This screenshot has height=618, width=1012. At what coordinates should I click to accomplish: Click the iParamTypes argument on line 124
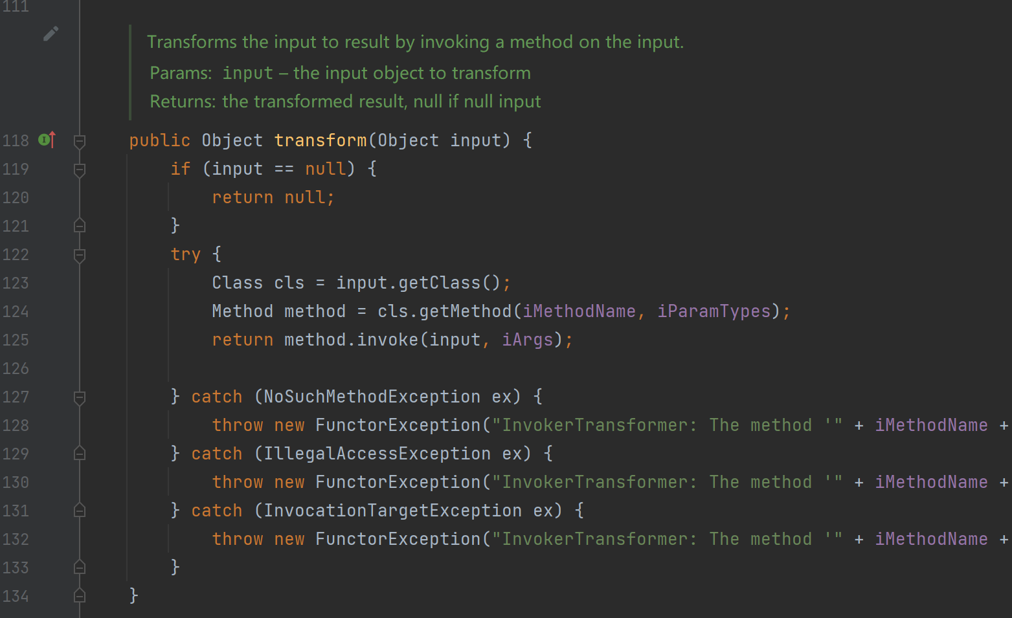click(x=714, y=311)
